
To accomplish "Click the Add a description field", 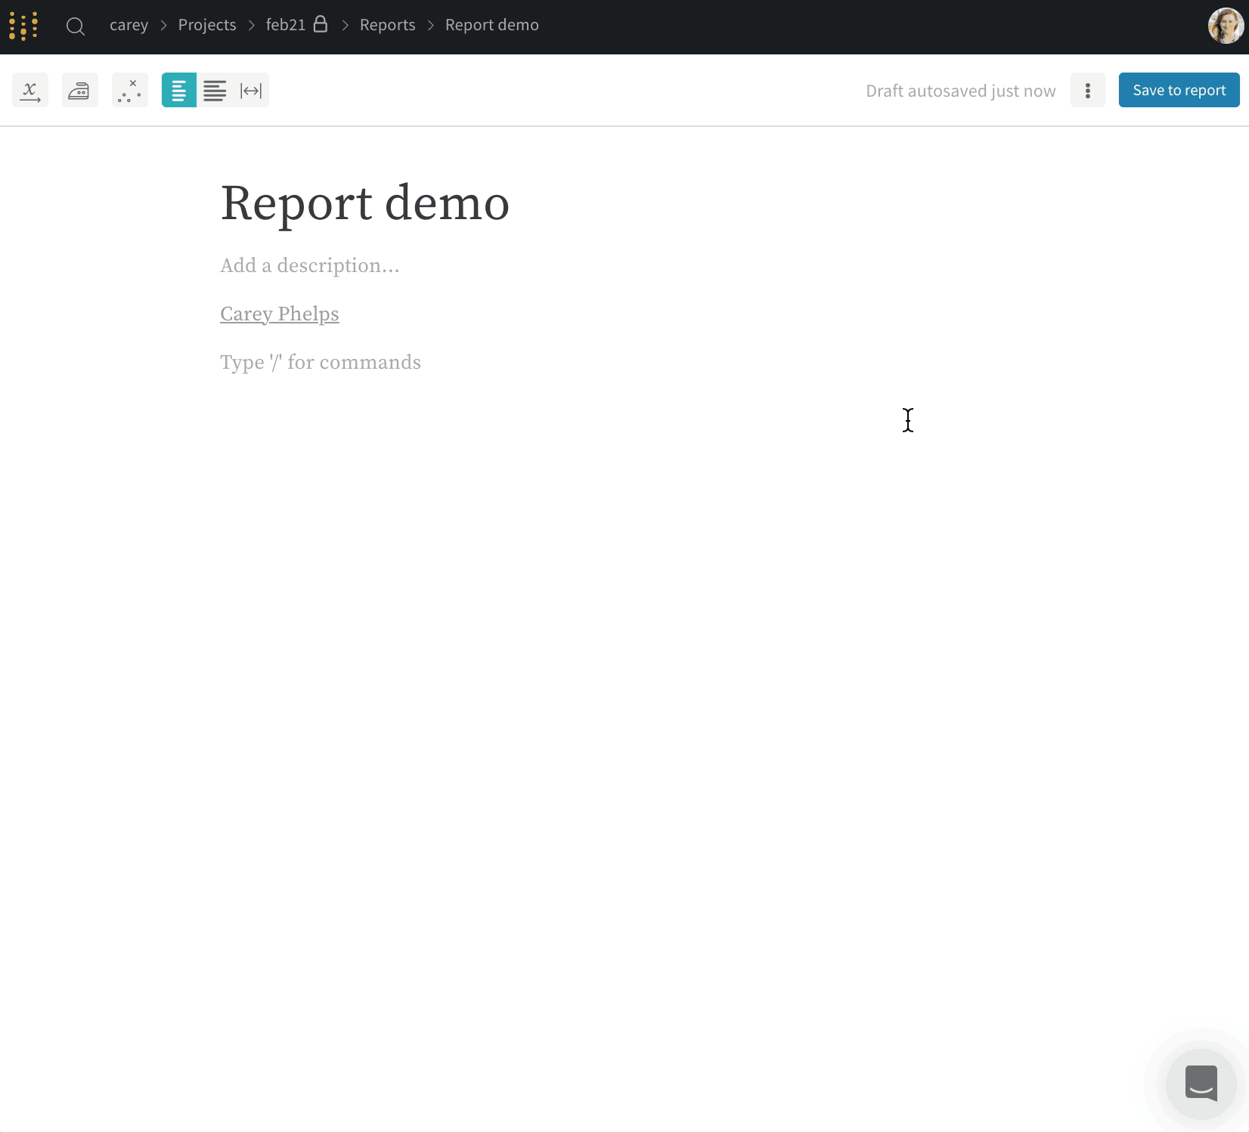I will [309, 265].
